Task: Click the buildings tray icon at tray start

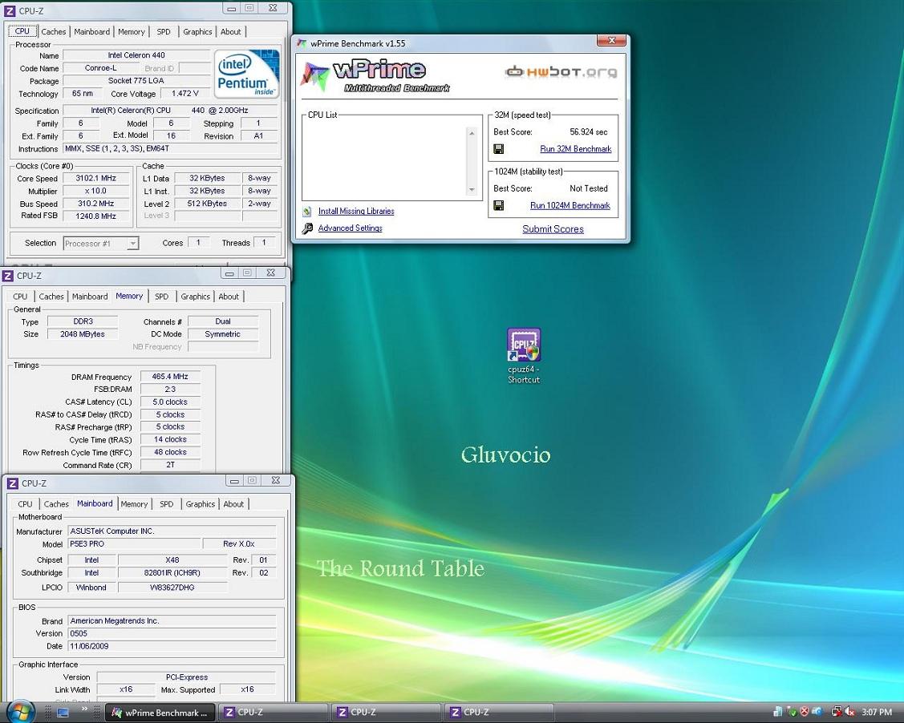Action: (x=778, y=713)
